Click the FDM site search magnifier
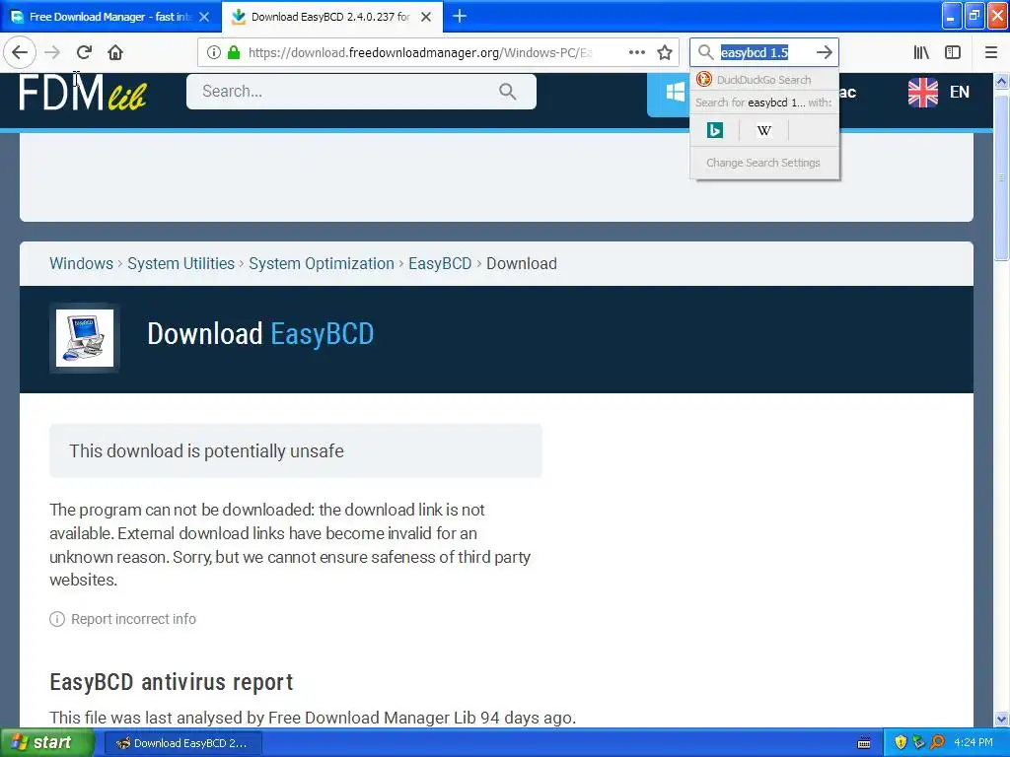This screenshot has height=757, width=1010. (x=508, y=92)
